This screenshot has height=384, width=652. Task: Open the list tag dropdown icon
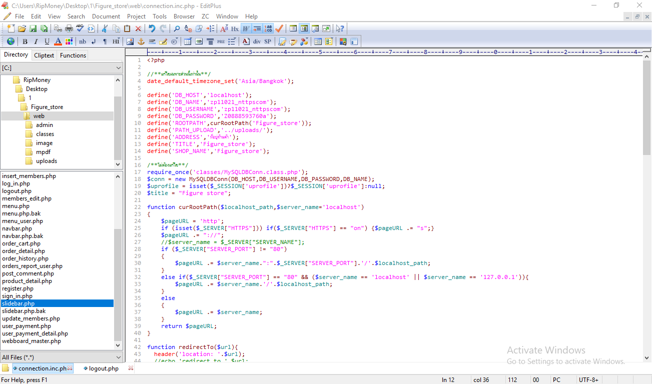coord(232,41)
